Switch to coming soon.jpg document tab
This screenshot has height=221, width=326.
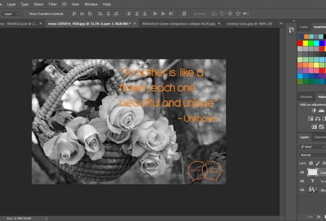249,24
